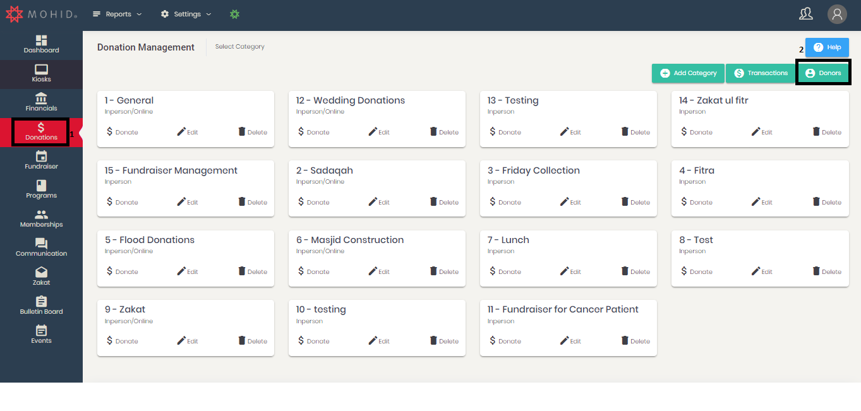
Task: Edit the 13 - Testing category
Action: pyautogui.click(x=570, y=132)
